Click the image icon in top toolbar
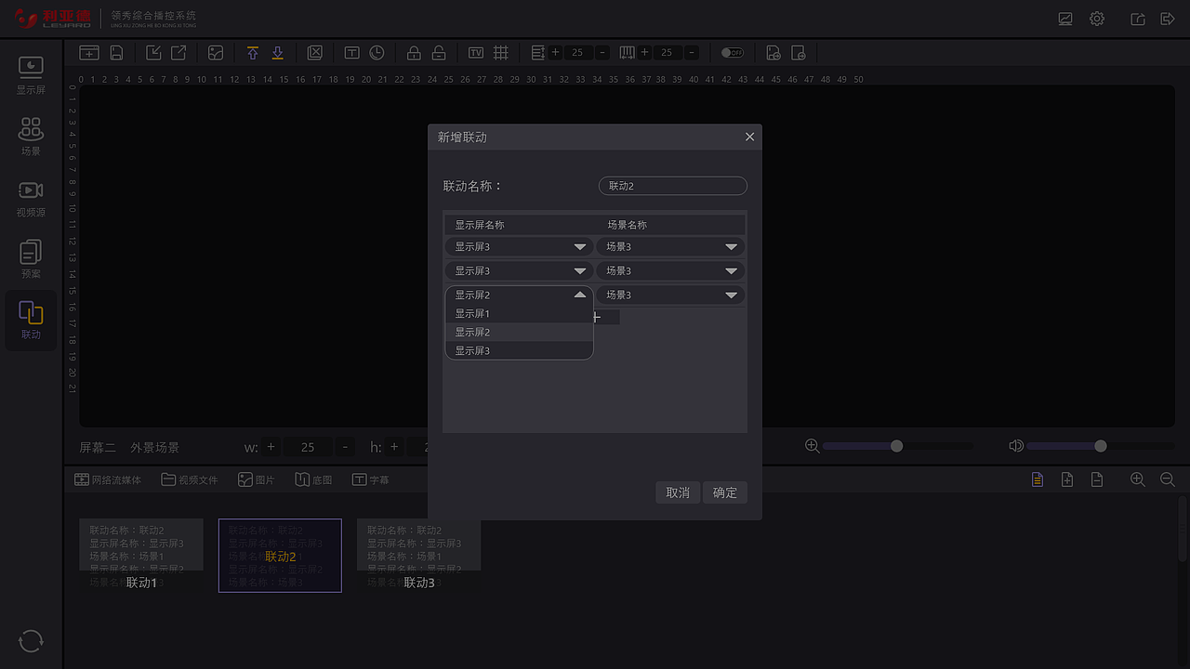The image size is (1190, 669). (216, 53)
